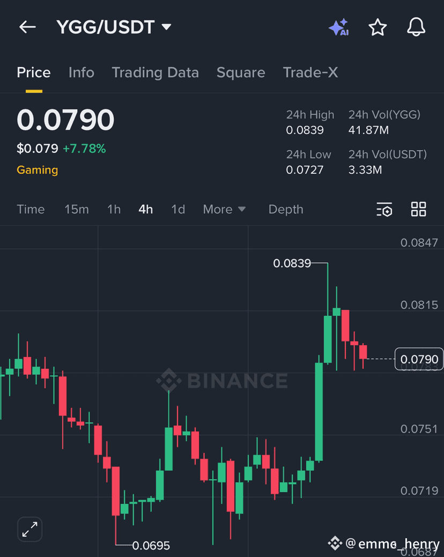Open price alerts bell icon
Image resolution: width=444 pixels, height=557 pixels.
point(416,27)
